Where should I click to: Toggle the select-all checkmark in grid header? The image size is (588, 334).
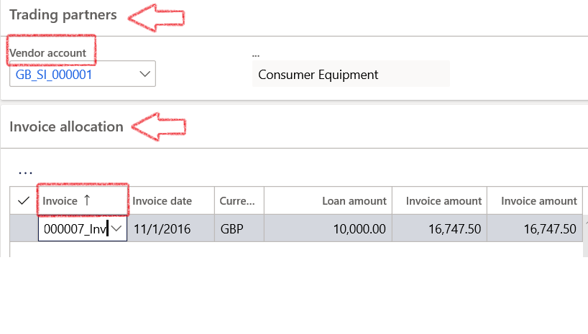point(24,200)
